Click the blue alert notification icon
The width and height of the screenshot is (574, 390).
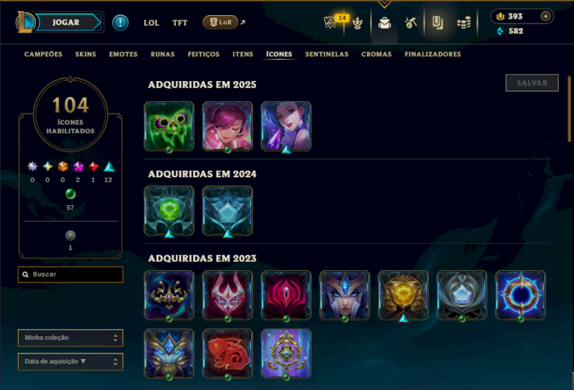(x=120, y=23)
